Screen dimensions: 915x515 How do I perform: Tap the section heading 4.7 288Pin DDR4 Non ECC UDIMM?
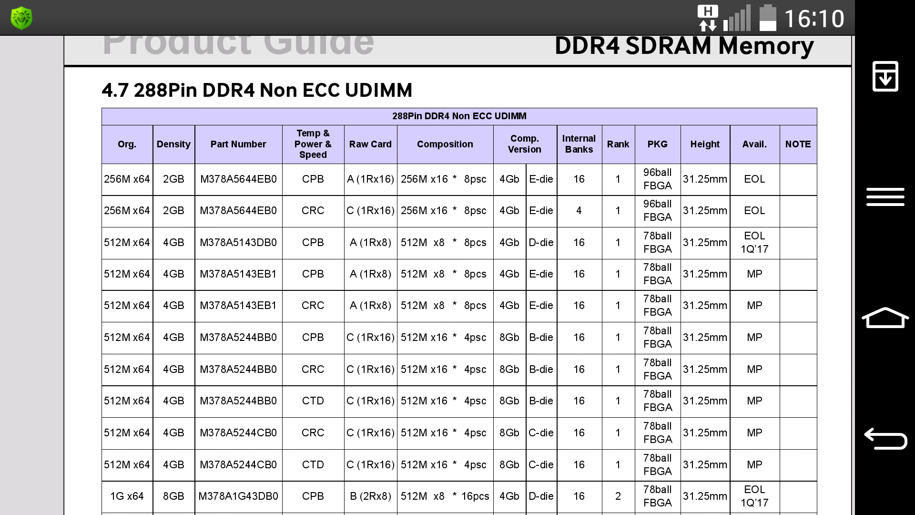click(257, 90)
